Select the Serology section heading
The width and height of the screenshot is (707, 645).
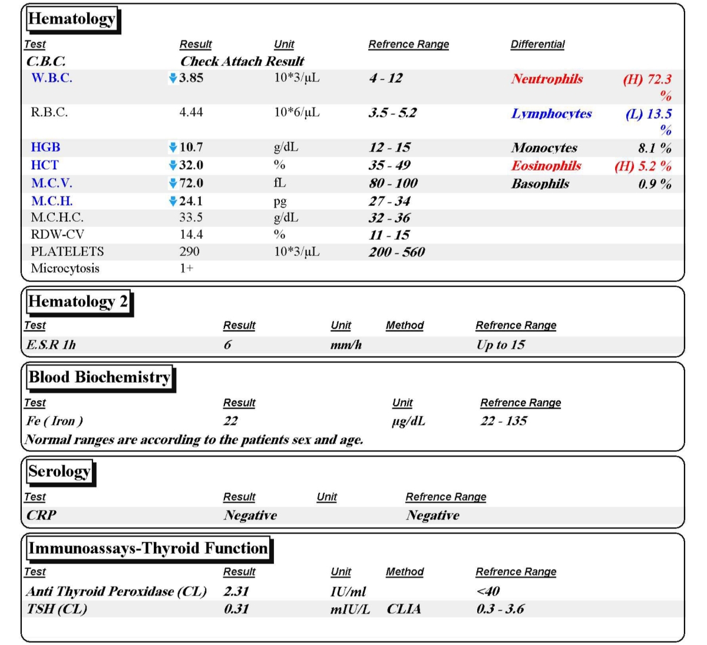point(59,472)
